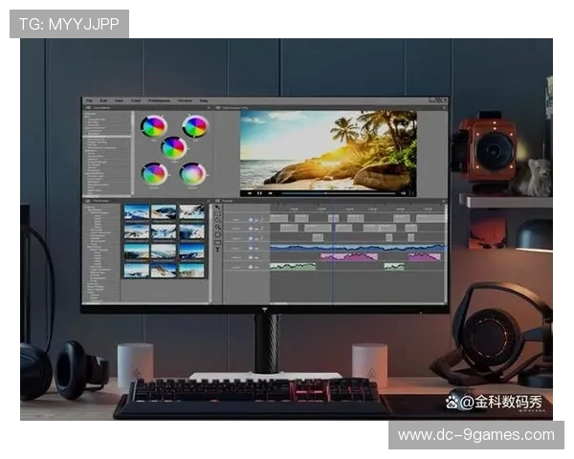Click the center color wheel

pyautogui.click(x=173, y=147)
